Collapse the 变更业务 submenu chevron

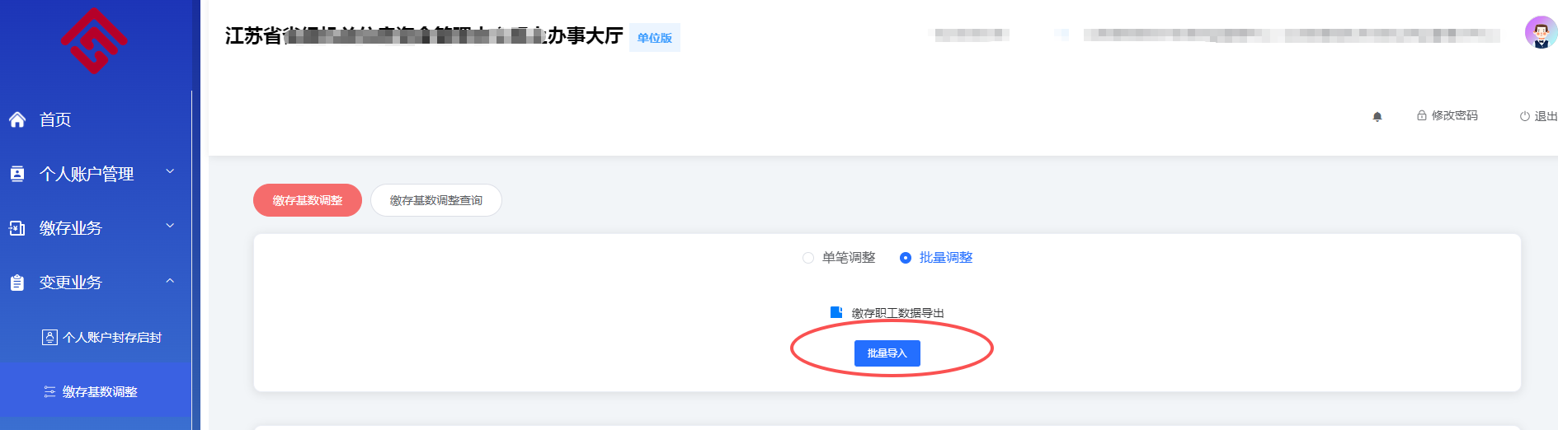pyautogui.click(x=170, y=281)
